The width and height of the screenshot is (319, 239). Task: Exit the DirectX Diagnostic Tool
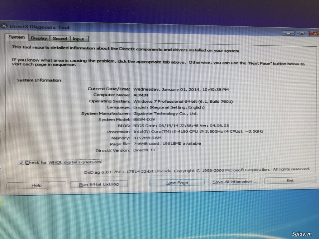pyautogui.click(x=290, y=180)
